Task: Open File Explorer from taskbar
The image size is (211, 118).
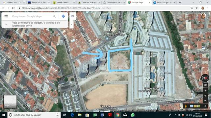Action: tap(80, 115)
